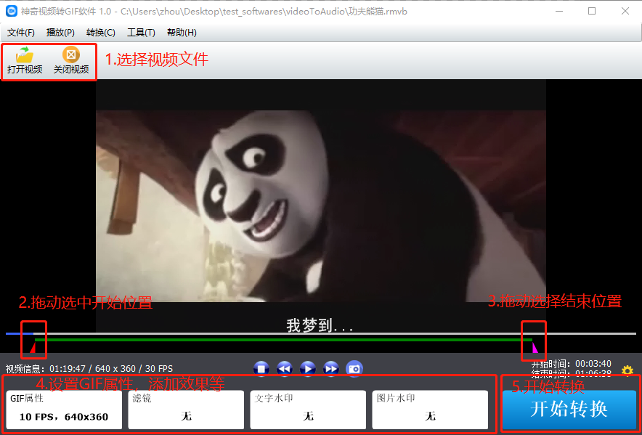Open the 播放(P) menu
This screenshot has height=435, width=642.
tap(60, 33)
